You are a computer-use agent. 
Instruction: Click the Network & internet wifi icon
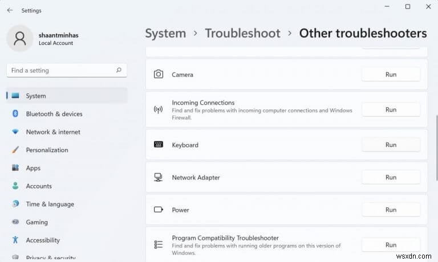click(x=15, y=132)
